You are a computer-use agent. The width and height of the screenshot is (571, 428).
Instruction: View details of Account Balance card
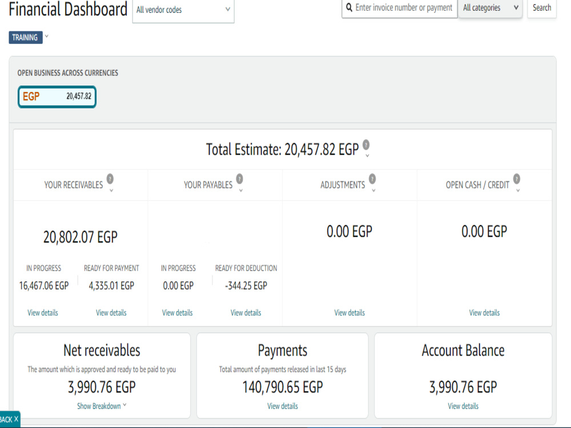tap(463, 406)
